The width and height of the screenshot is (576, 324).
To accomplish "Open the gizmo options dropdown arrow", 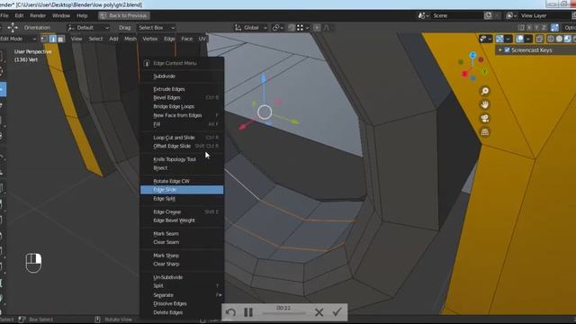I will coord(508,39).
